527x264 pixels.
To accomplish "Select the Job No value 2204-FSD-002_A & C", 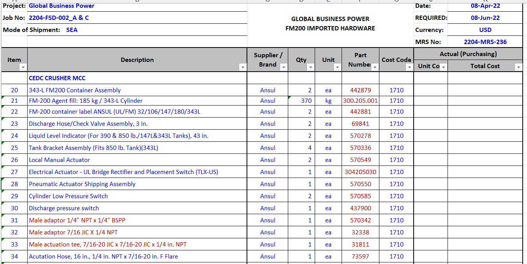I will tap(59, 18).
